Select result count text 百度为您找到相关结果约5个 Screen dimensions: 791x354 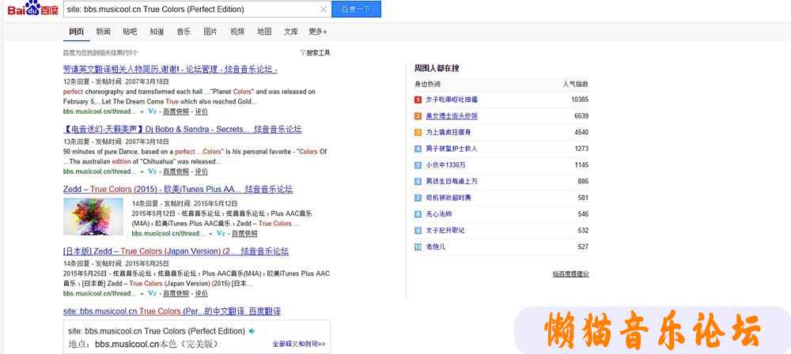(100, 52)
